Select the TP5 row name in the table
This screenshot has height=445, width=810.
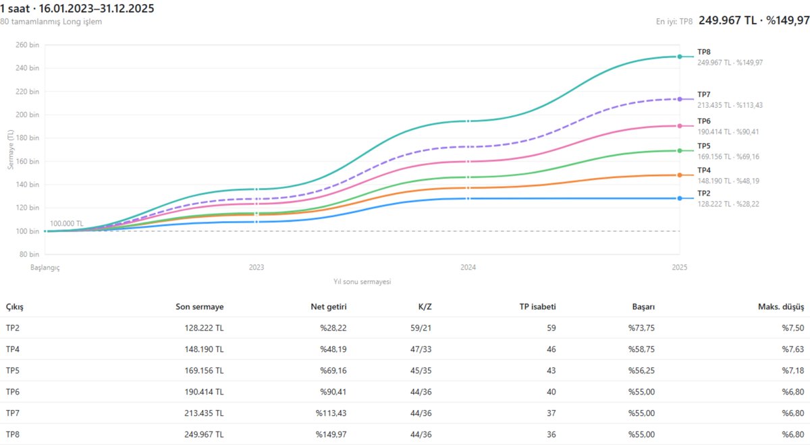click(13, 370)
